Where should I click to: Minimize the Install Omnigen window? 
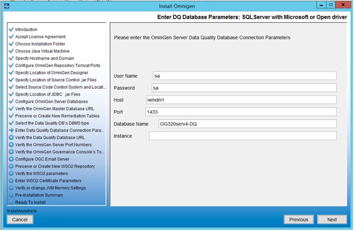321,5
